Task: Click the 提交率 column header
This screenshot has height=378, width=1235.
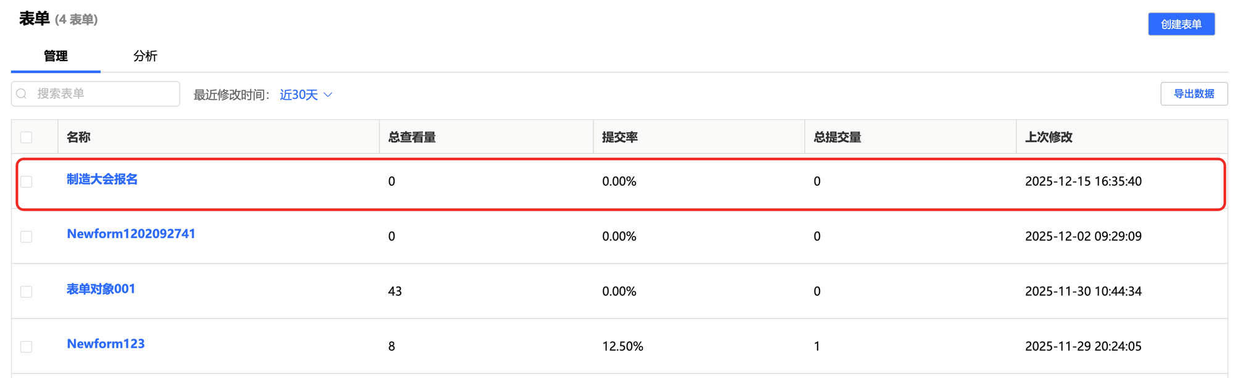Action: pos(619,137)
